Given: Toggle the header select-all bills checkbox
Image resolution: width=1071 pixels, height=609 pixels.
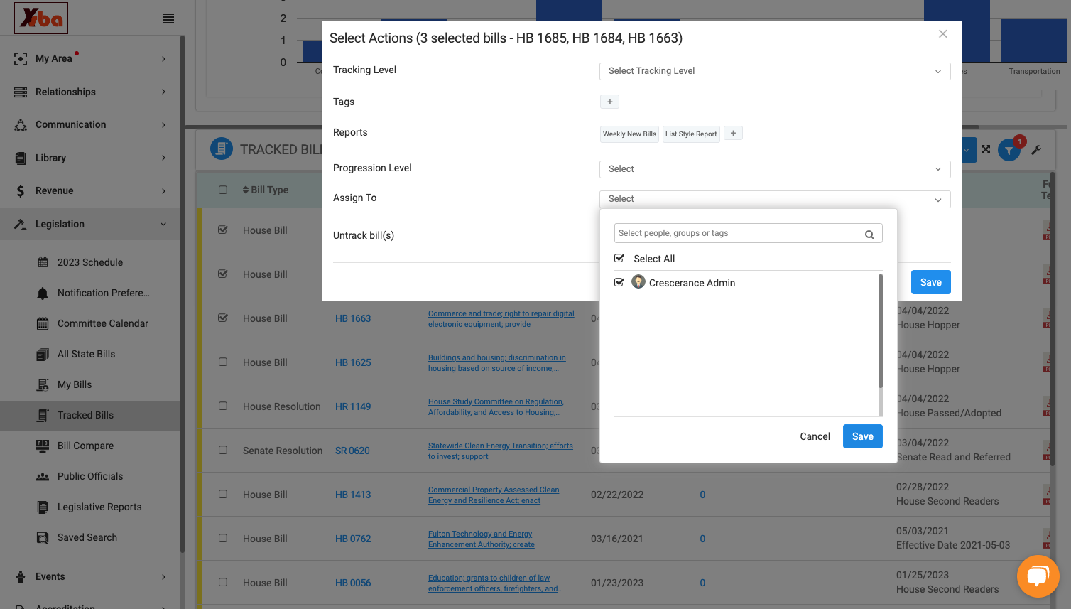Looking at the screenshot, I should tap(223, 190).
